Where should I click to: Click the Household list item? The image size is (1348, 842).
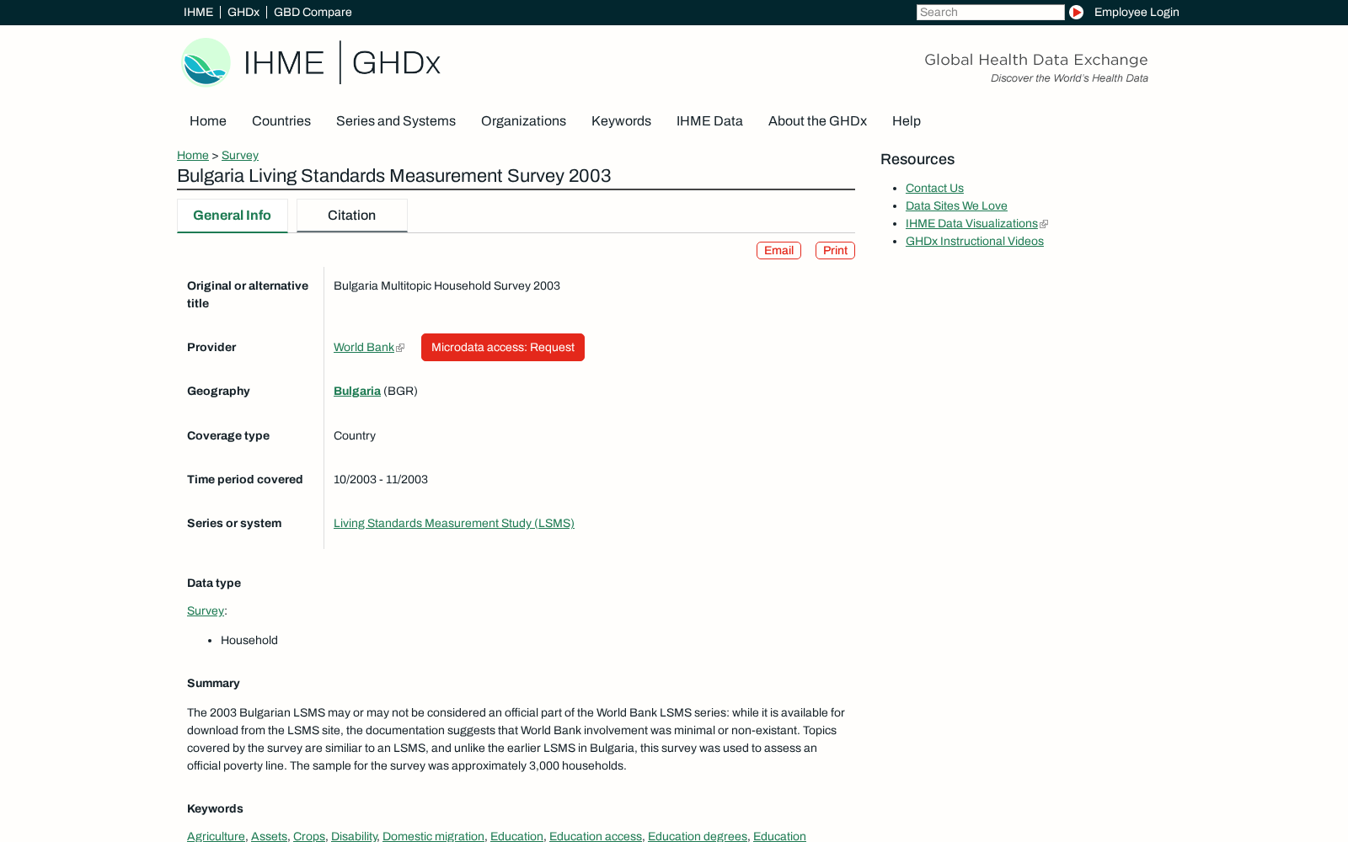pyautogui.click(x=249, y=641)
